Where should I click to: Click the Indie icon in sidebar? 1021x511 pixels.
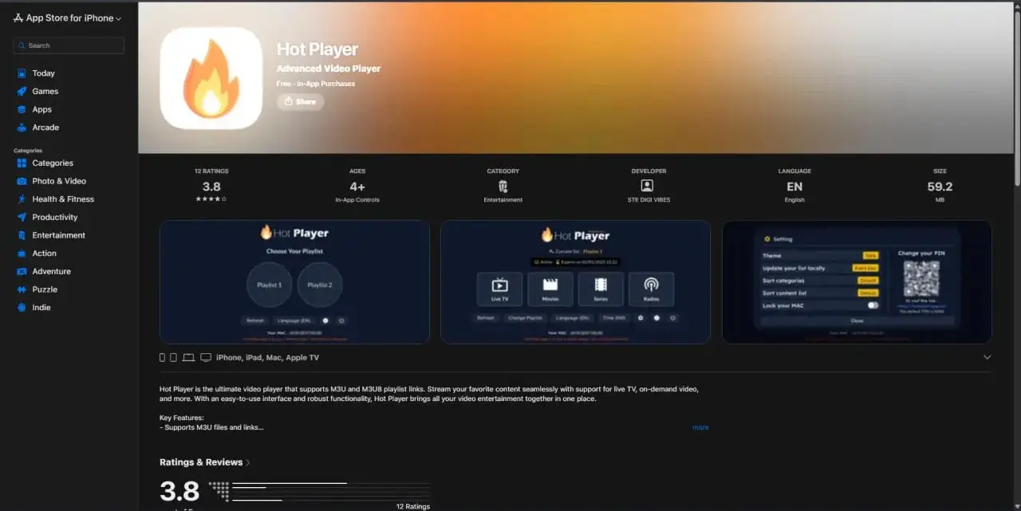coord(22,308)
